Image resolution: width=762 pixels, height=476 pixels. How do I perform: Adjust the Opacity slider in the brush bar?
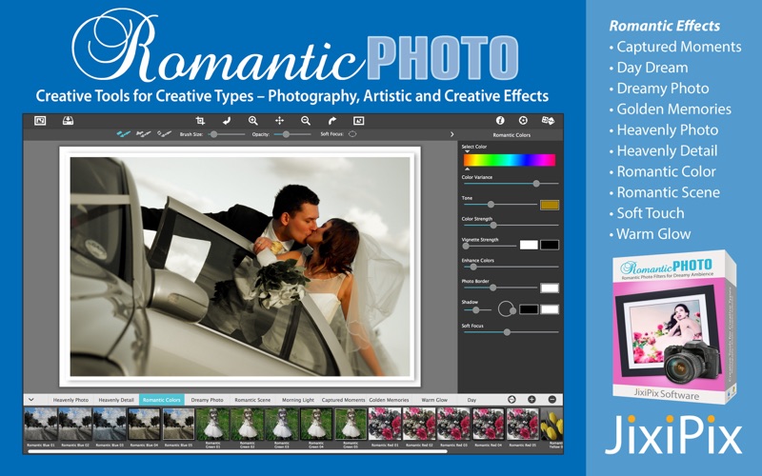pos(292,134)
